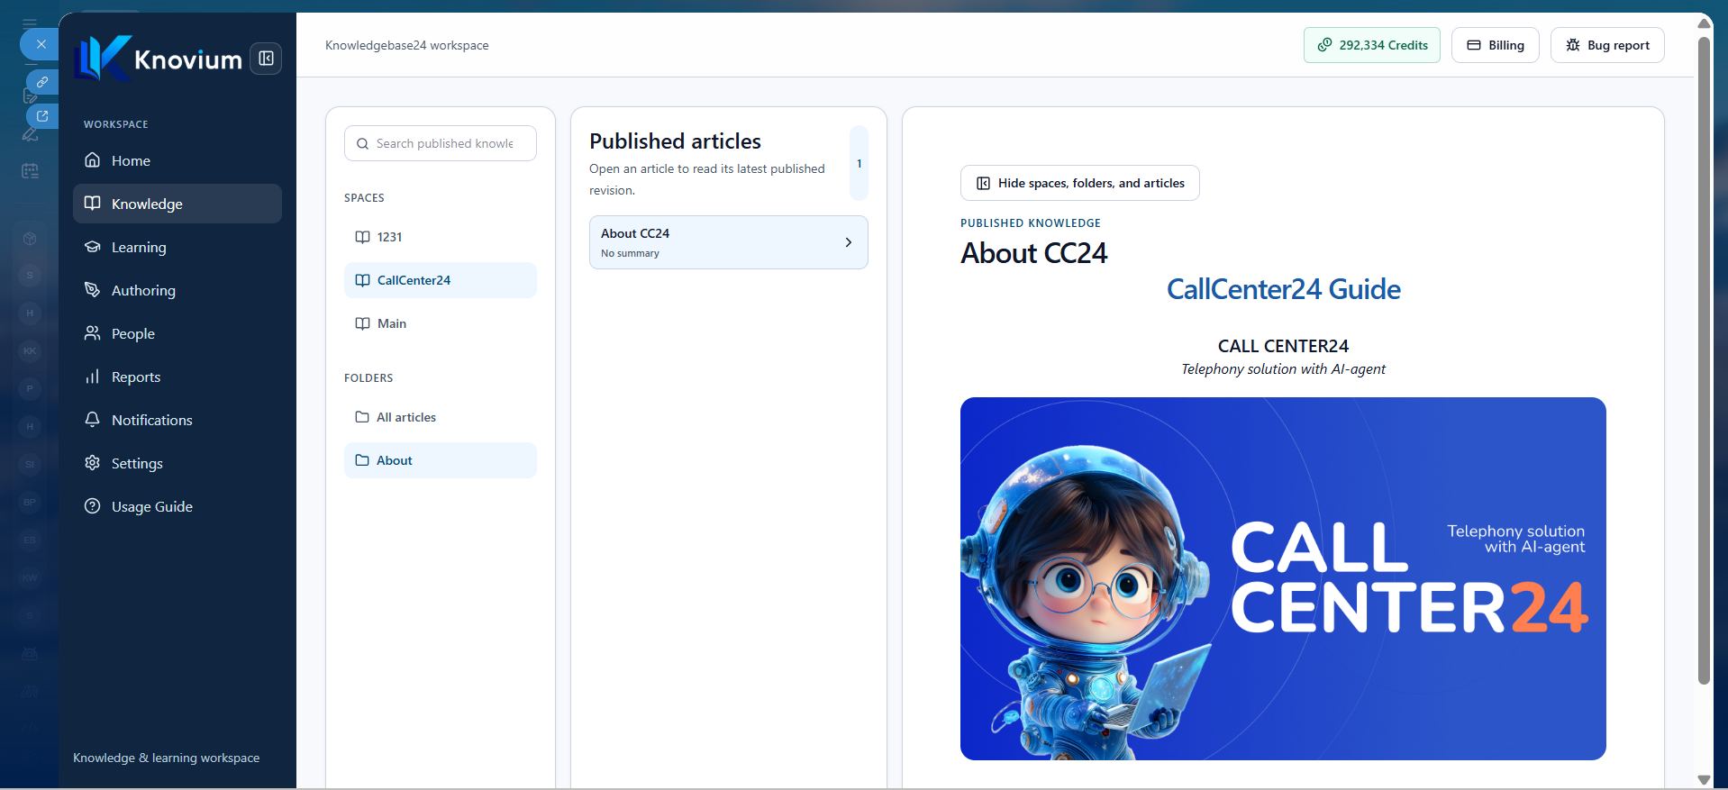Select the 1231 space
Viewport: 1728px width, 790px height.
(441, 237)
